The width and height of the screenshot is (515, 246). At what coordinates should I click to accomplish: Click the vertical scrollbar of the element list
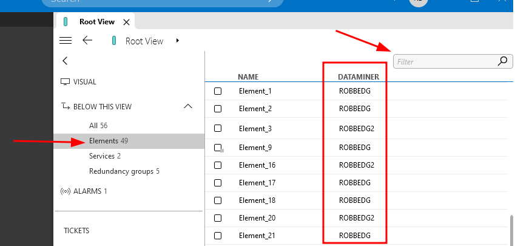coord(511,230)
